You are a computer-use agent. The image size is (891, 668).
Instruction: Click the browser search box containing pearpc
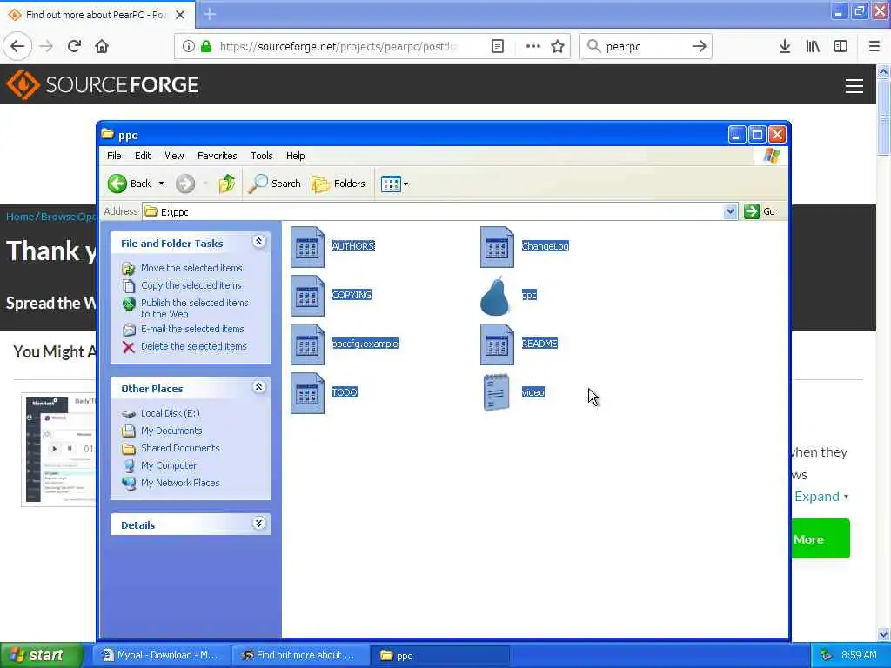[645, 46]
